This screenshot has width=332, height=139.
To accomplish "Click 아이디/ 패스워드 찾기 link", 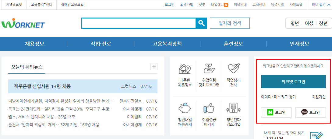I will click(x=278, y=97).
